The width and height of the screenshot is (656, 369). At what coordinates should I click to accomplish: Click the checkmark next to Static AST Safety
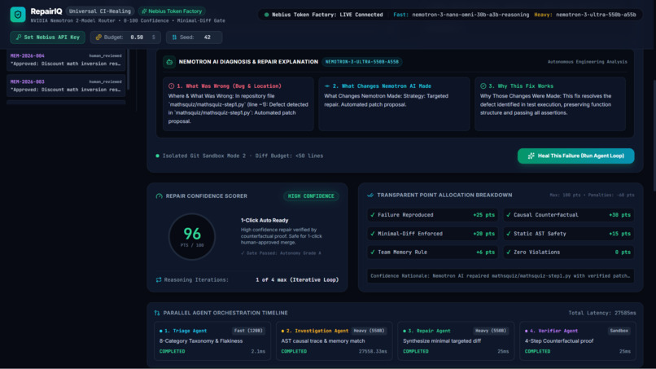(509, 234)
